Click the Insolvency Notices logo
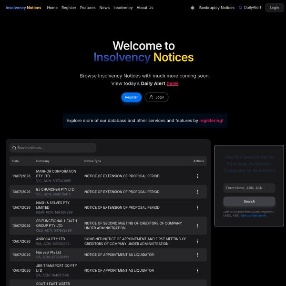This screenshot has height=286, width=286. (x=23, y=8)
